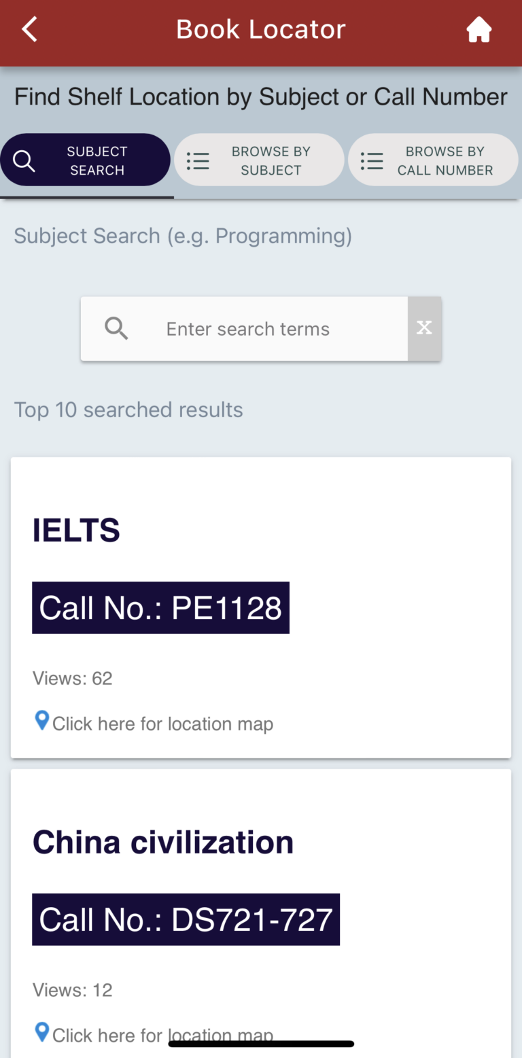Select the Call No. DS721-727 badge

pyautogui.click(x=185, y=919)
